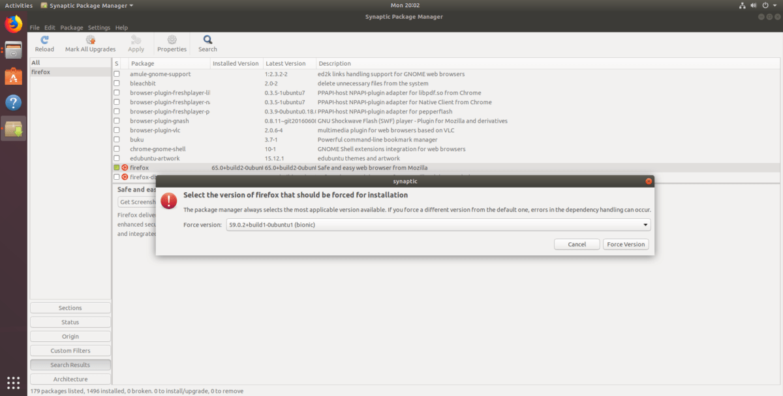783x396 pixels.
Task: Open Show Applications grid in dock
Action: point(13,382)
